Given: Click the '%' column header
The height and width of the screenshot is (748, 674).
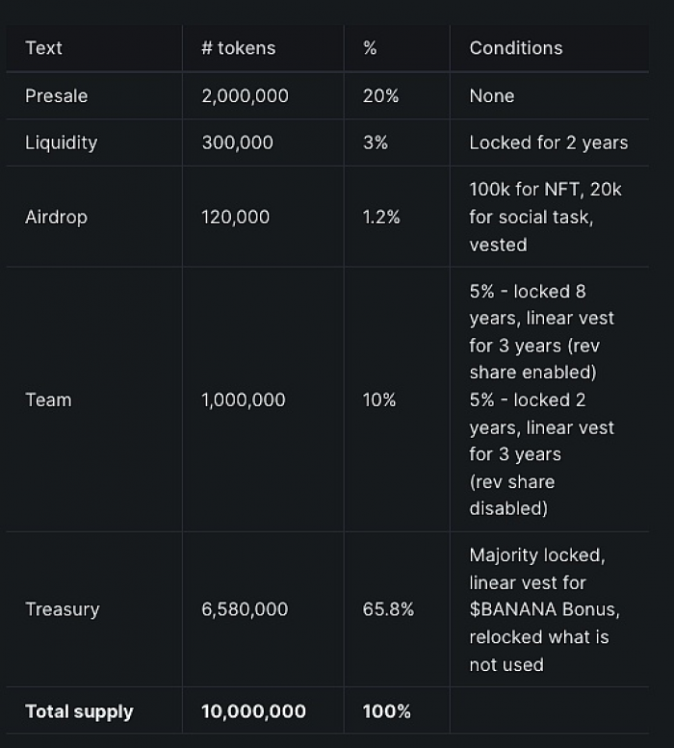Looking at the screenshot, I should coord(370,48).
